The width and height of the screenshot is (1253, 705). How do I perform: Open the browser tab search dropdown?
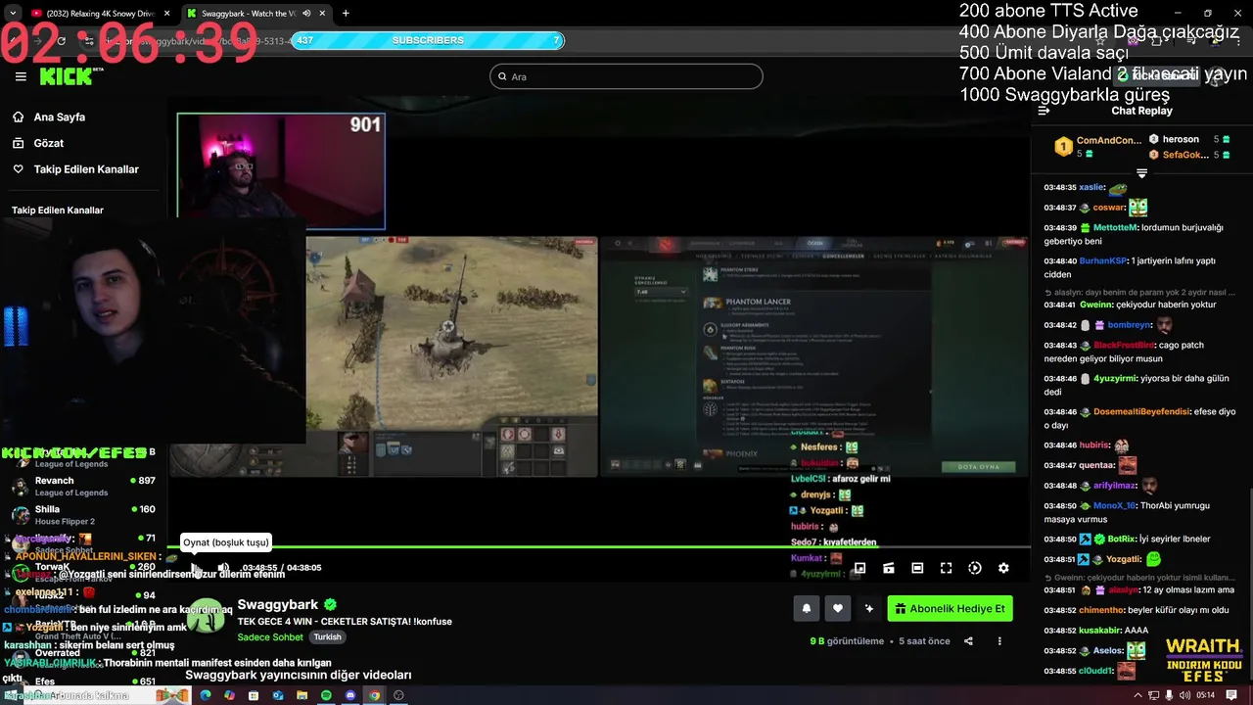pyautogui.click(x=12, y=14)
